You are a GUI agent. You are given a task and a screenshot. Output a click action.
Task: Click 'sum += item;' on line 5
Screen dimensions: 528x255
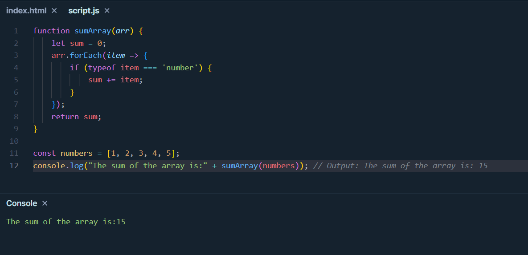tap(115, 80)
